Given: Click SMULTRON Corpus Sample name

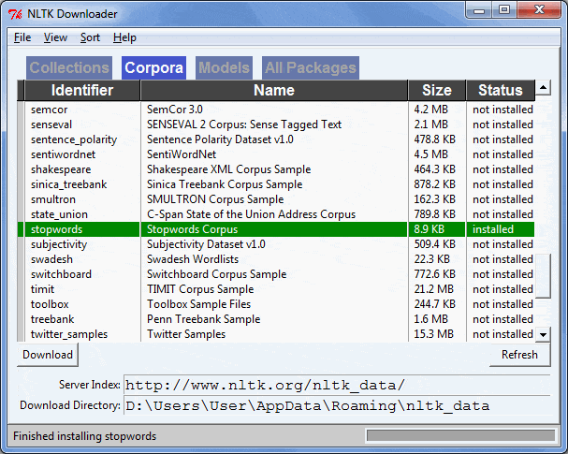Looking at the screenshot, I should 215,199.
